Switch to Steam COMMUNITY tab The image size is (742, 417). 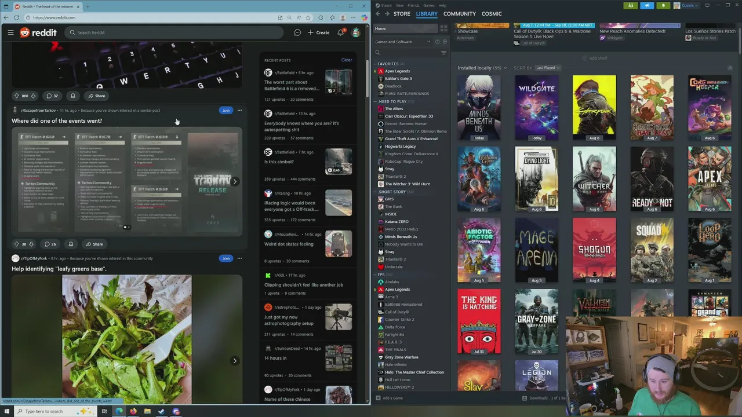tap(459, 13)
